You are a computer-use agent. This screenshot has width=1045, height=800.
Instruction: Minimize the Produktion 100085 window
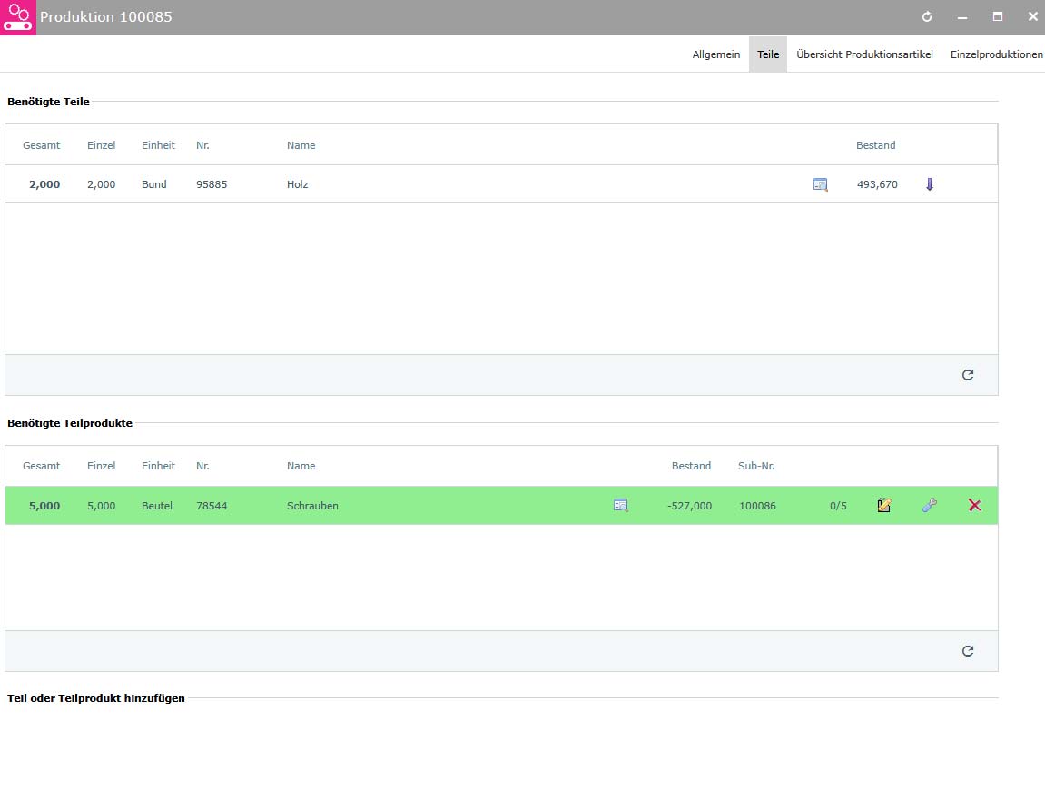click(x=962, y=17)
